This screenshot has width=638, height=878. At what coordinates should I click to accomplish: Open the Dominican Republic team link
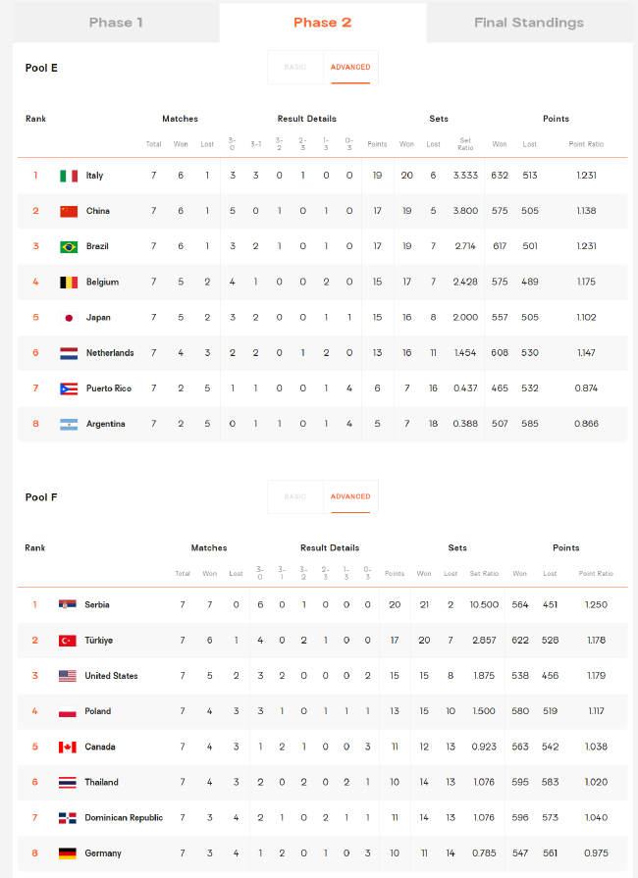tap(124, 817)
